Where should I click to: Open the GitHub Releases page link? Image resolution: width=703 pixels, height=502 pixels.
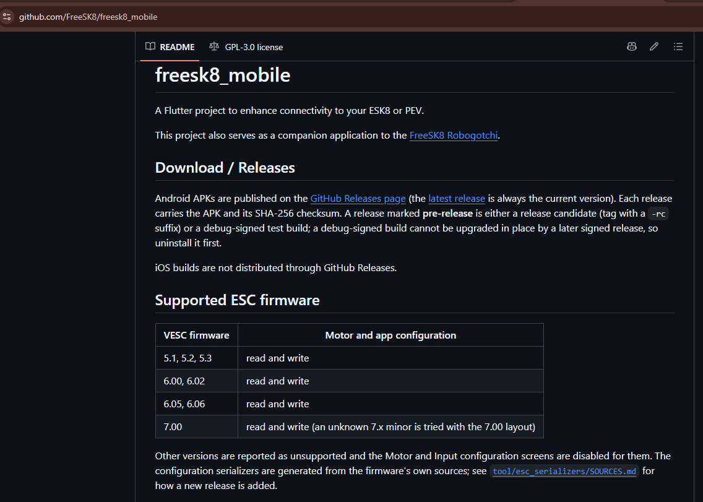358,199
